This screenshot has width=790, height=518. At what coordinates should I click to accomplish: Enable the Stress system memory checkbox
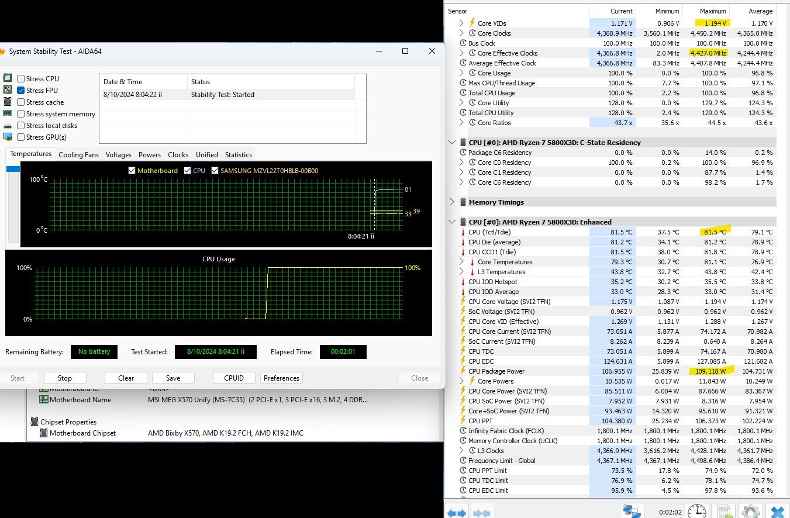pyautogui.click(x=21, y=113)
